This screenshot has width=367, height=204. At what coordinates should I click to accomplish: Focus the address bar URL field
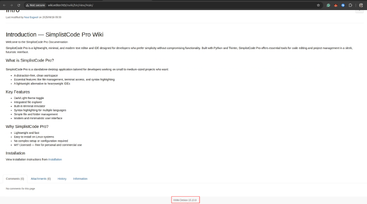(138, 5)
